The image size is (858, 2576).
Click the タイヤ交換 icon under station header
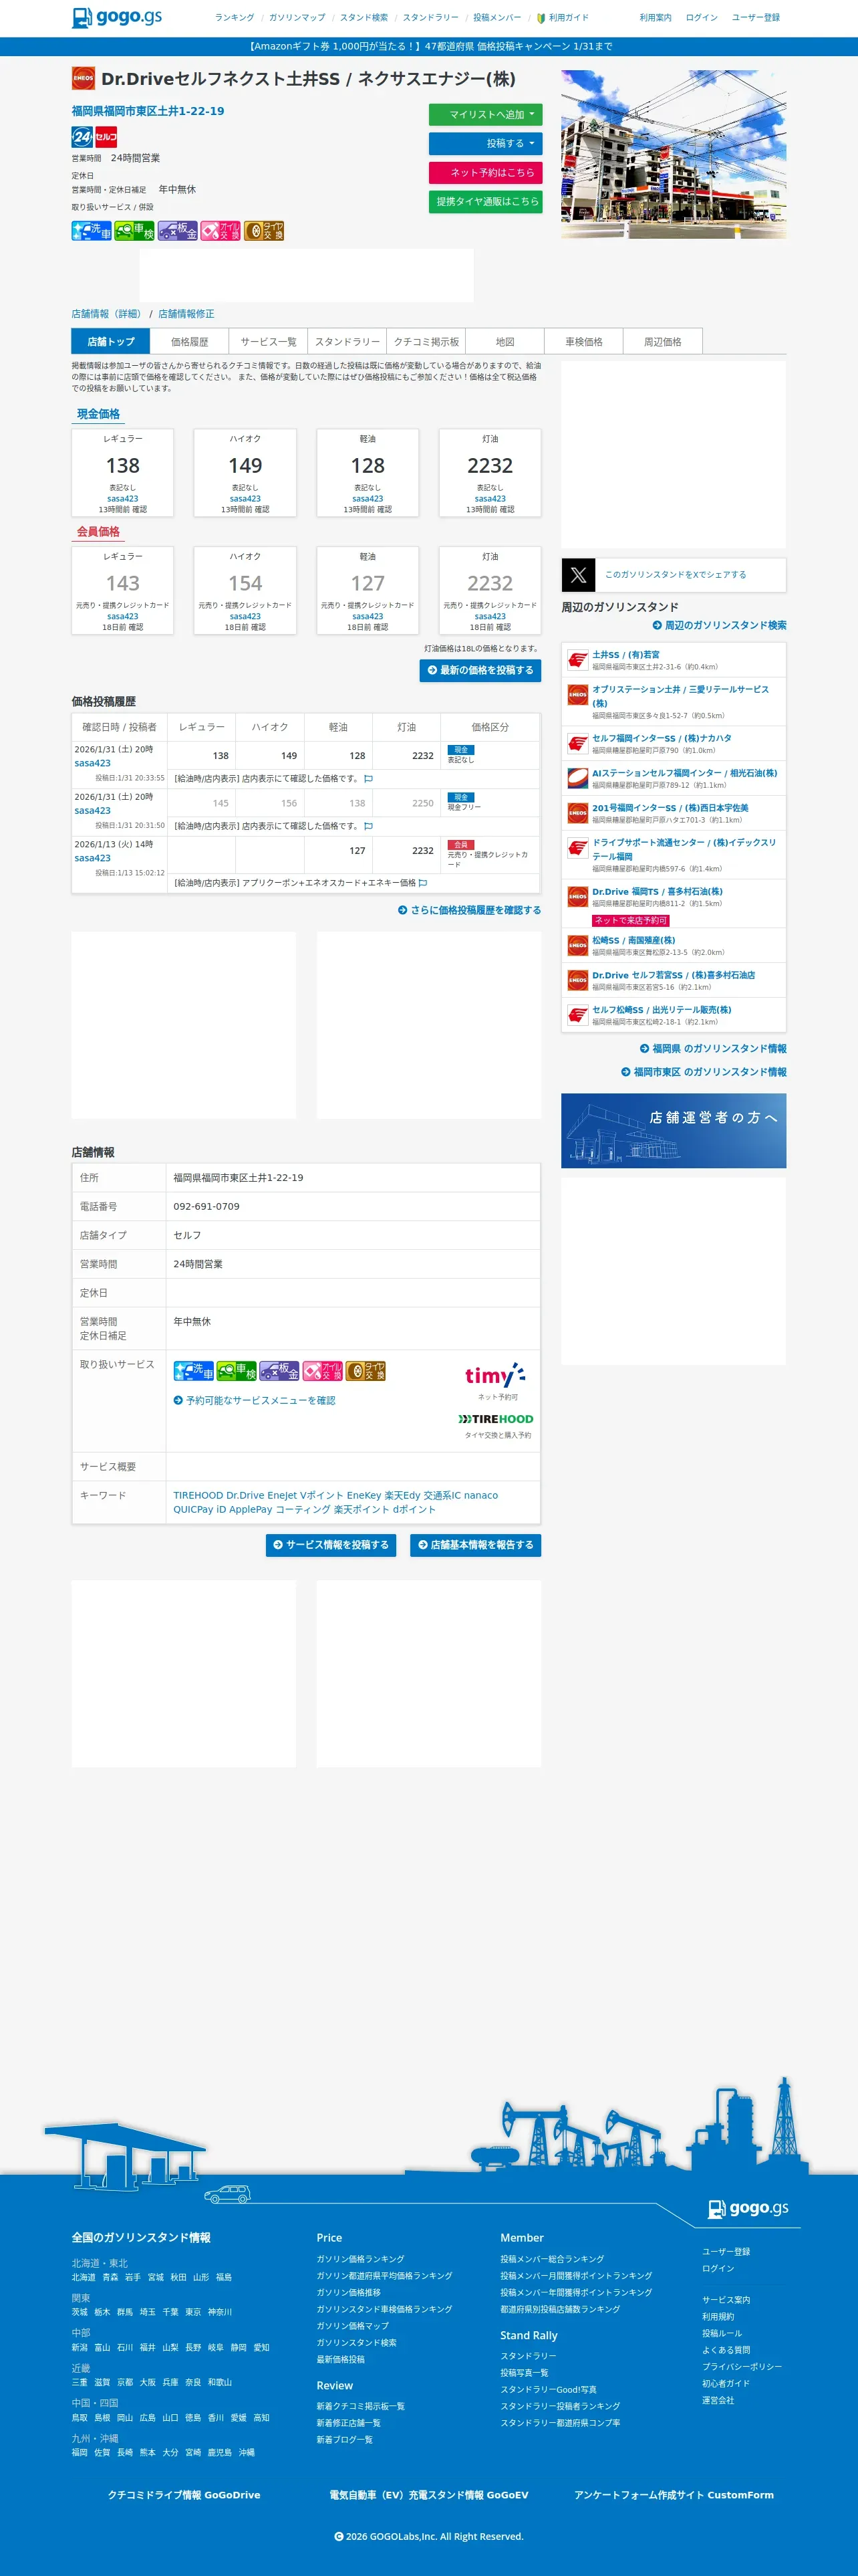pyautogui.click(x=264, y=231)
